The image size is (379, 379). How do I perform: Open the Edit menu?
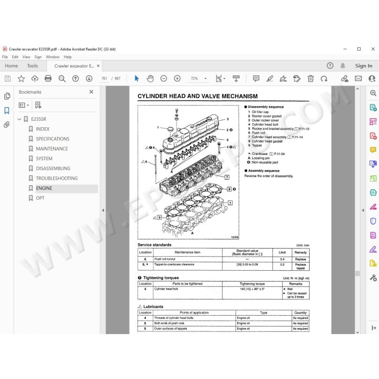[x=15, y=57]
